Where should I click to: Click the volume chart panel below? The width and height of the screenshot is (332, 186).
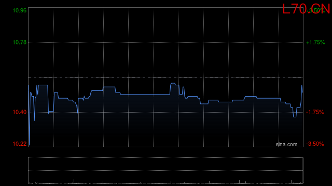(x=166, y=171)
